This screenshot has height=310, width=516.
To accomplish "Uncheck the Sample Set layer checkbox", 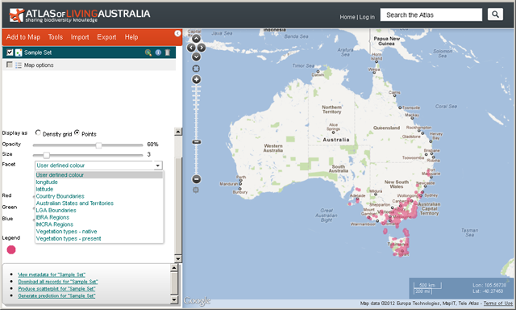I will point(10,52).
